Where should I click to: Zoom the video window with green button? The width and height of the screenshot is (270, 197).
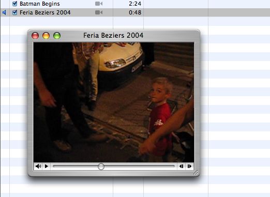coord(57,36)
